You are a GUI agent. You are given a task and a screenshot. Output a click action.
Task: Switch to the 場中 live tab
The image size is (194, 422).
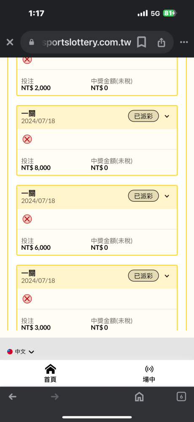point(149,373)
